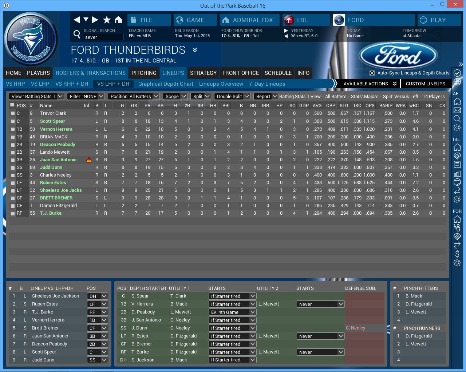Open the bar chart statistics icon under IBL
The width and height of the screenshot is (466, 372).
pos(457,173)
